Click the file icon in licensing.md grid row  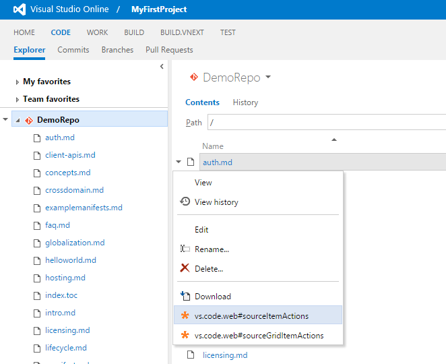(x=191, y=355)
